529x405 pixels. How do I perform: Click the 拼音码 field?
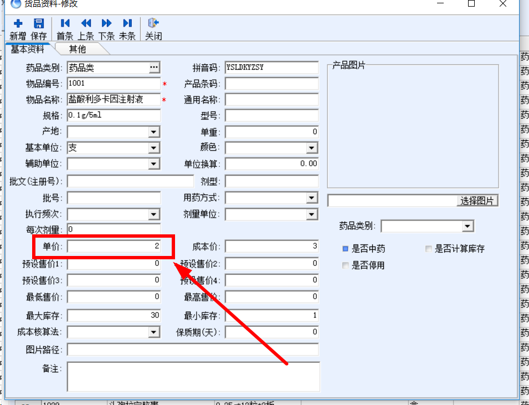(x=271, y=68)
